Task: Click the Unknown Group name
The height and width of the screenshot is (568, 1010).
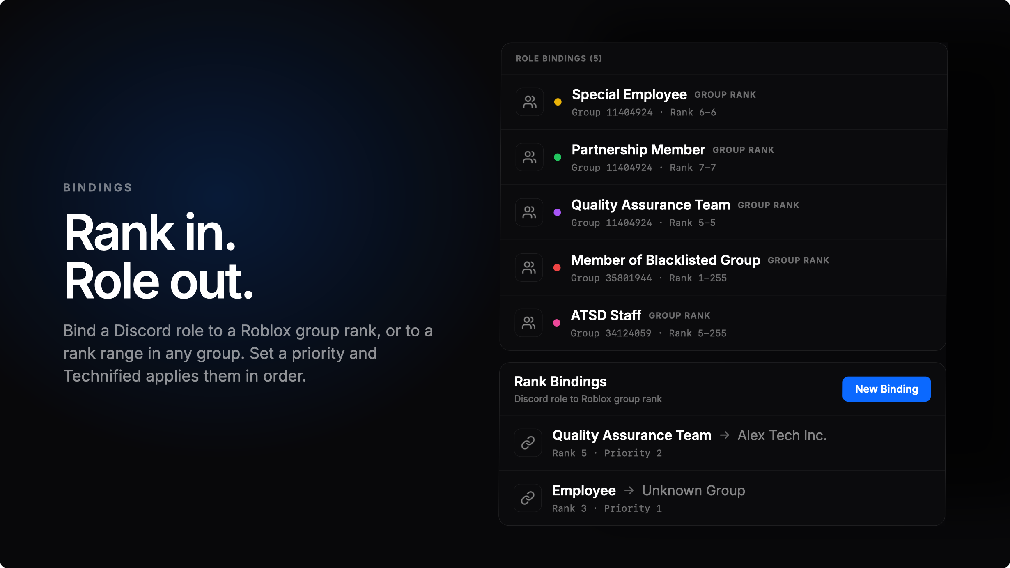Action: 693,491
